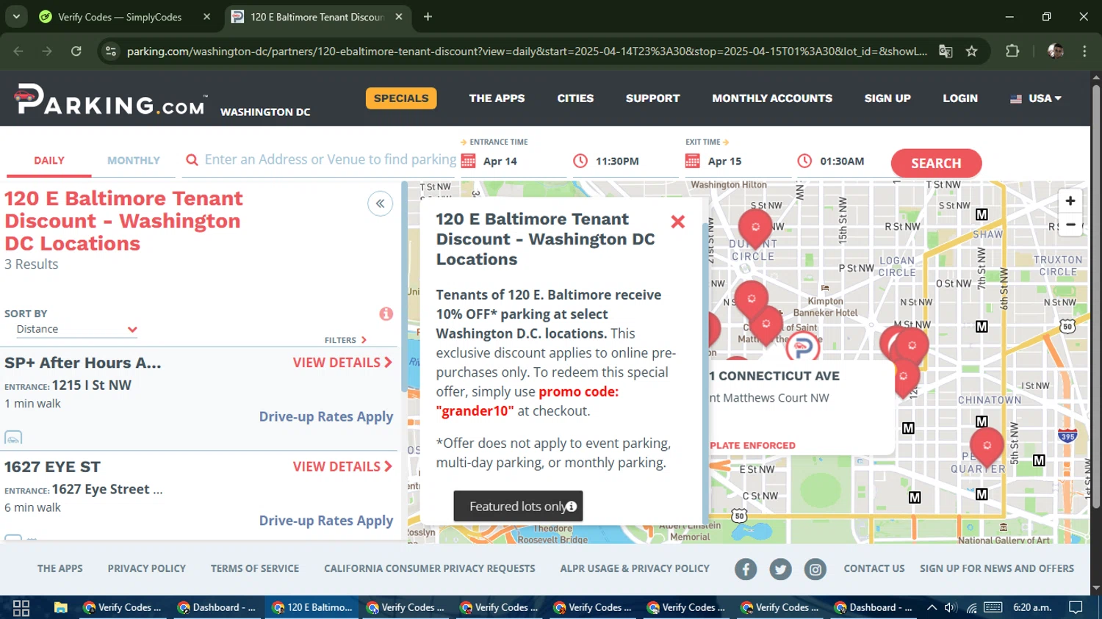Open the Specials menu item

[401, 98]
